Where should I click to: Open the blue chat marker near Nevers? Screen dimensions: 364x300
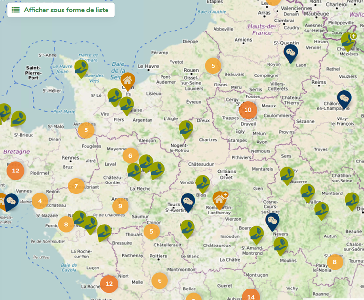tap(272, 221)
